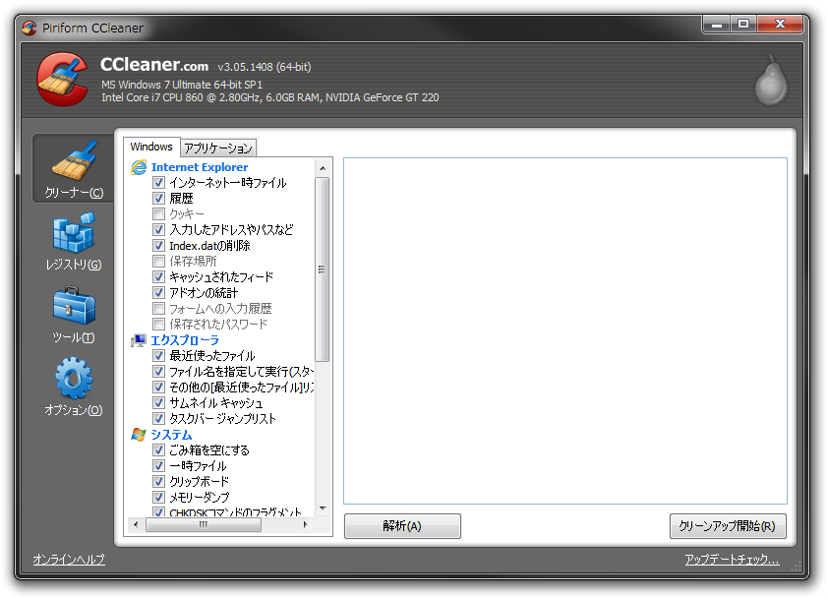828x598 pixels.
Task: Click the 解析(A) analyze button
Action: point(402,526)
